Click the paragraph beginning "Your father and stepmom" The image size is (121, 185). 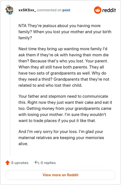click(x=65, y=108)
